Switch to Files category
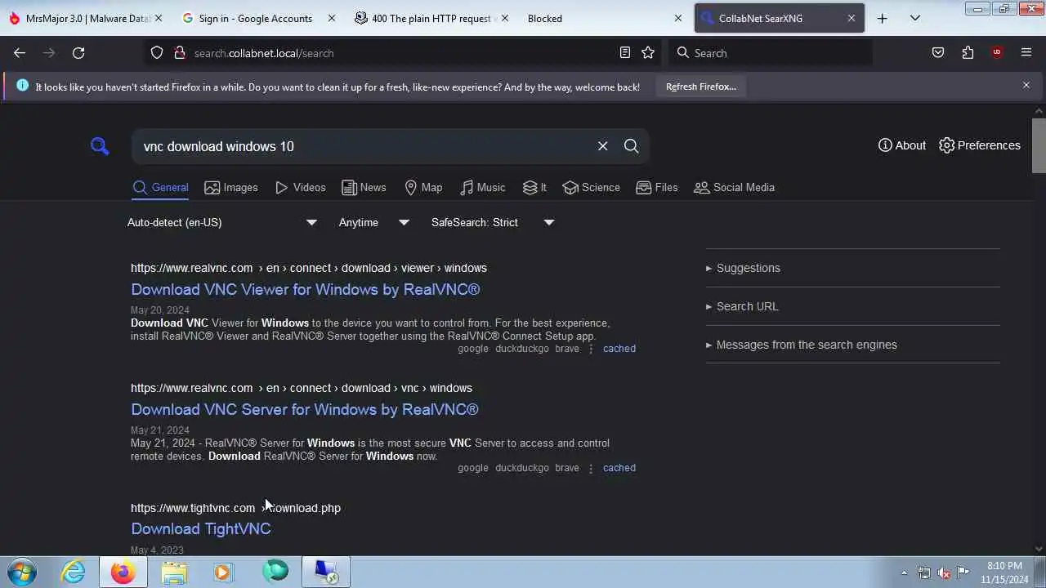The width and height of the screenshot is (1046, 588). point(657,188)
